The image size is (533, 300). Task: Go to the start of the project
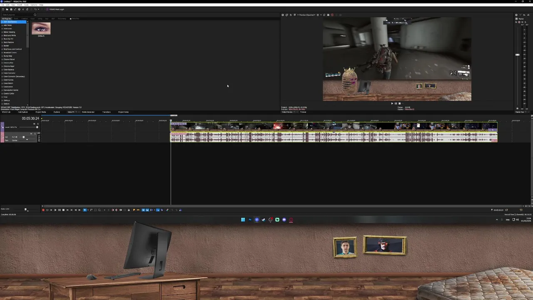coord(67,210)
